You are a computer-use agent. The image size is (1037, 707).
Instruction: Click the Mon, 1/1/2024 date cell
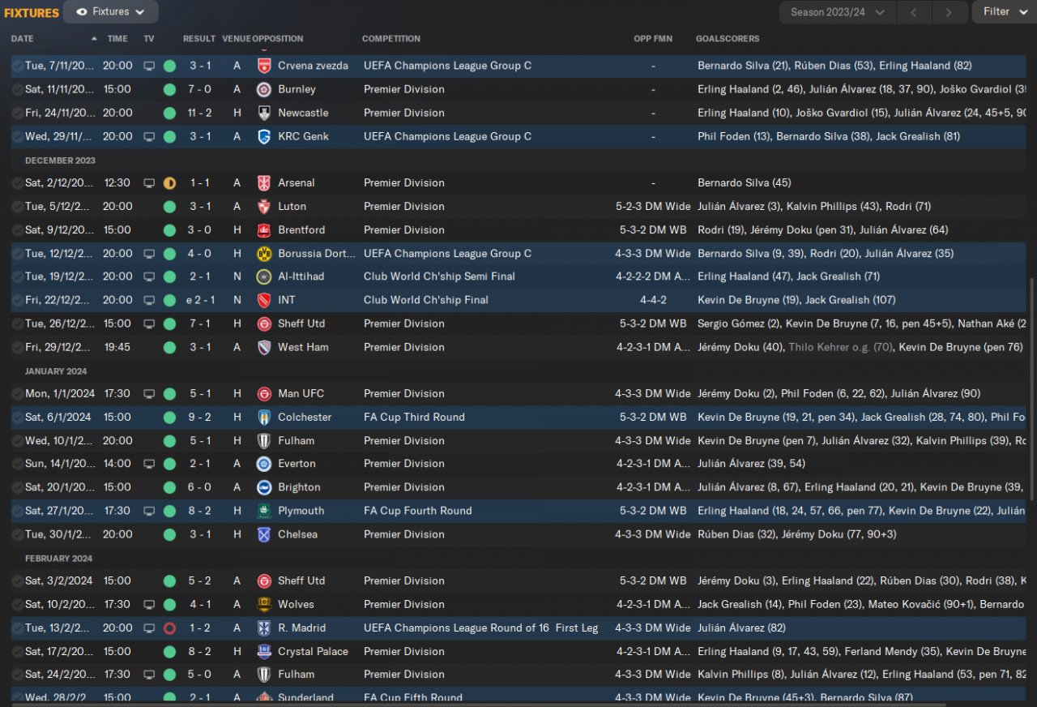point(60,394)
